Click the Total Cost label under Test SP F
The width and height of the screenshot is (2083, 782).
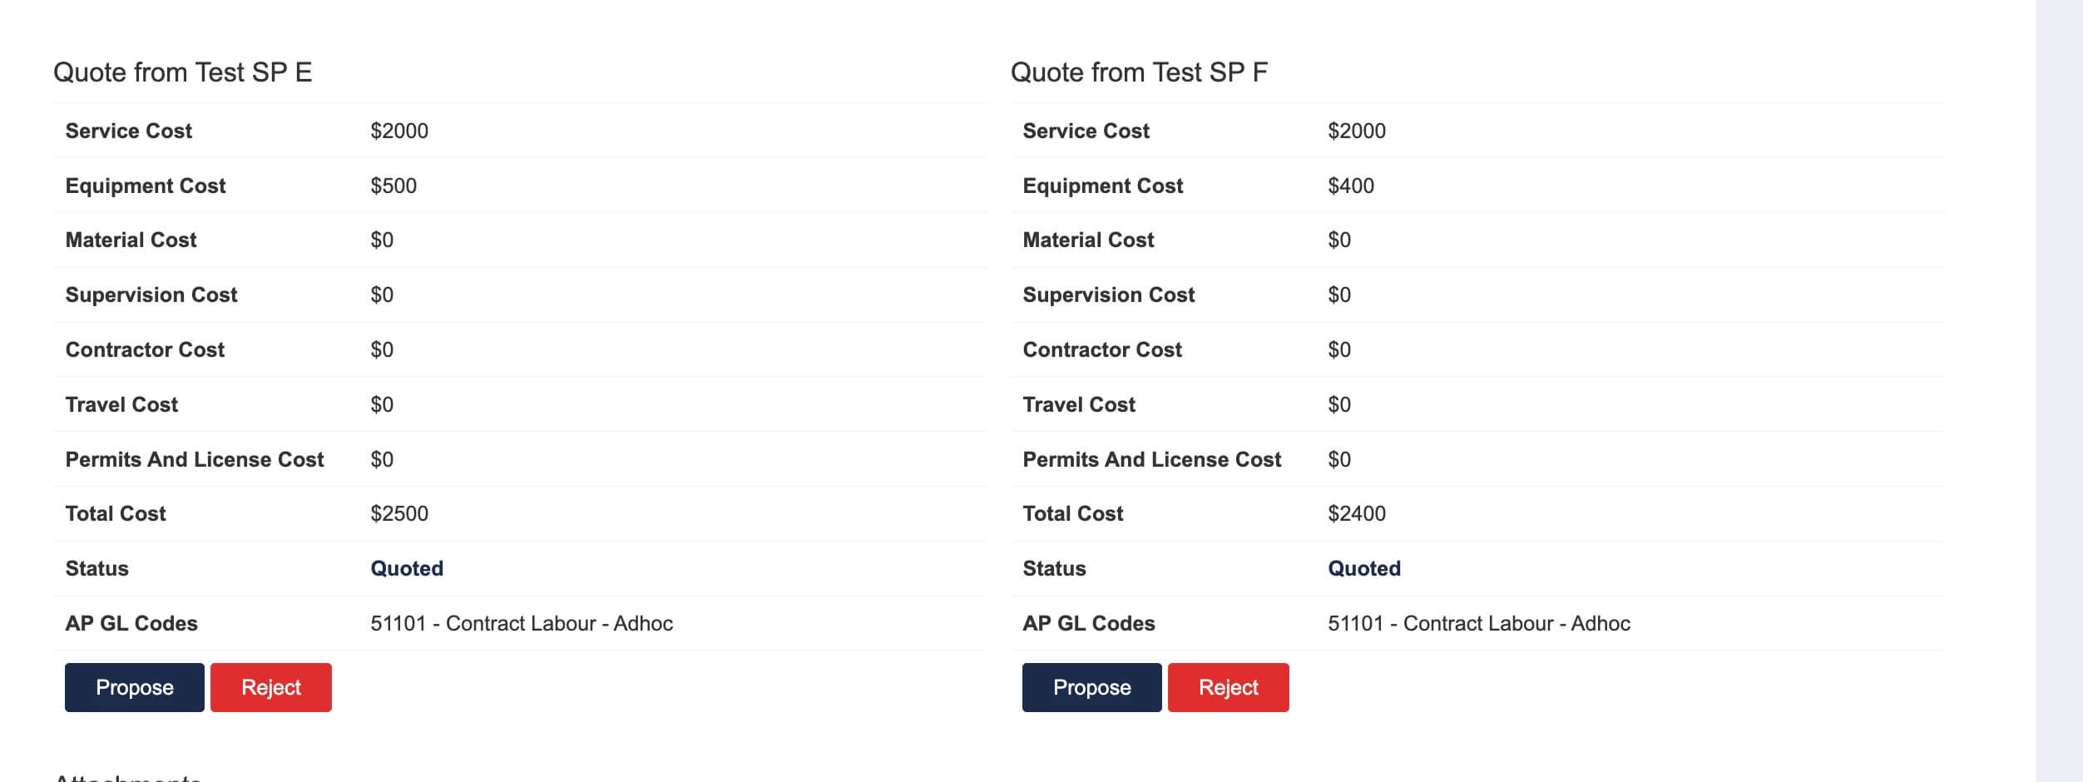1073,513
